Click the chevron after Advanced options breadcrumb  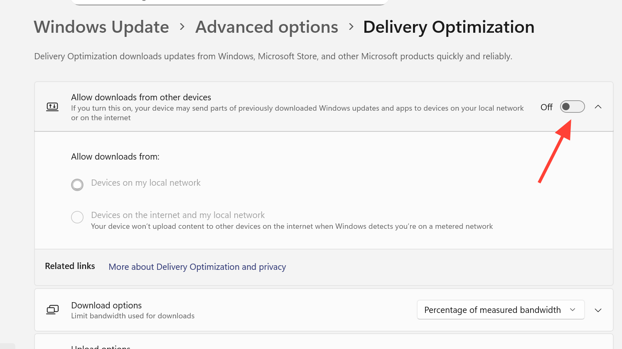351,27
